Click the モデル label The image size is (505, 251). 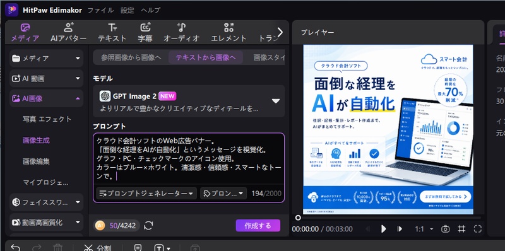coord(103,78)
